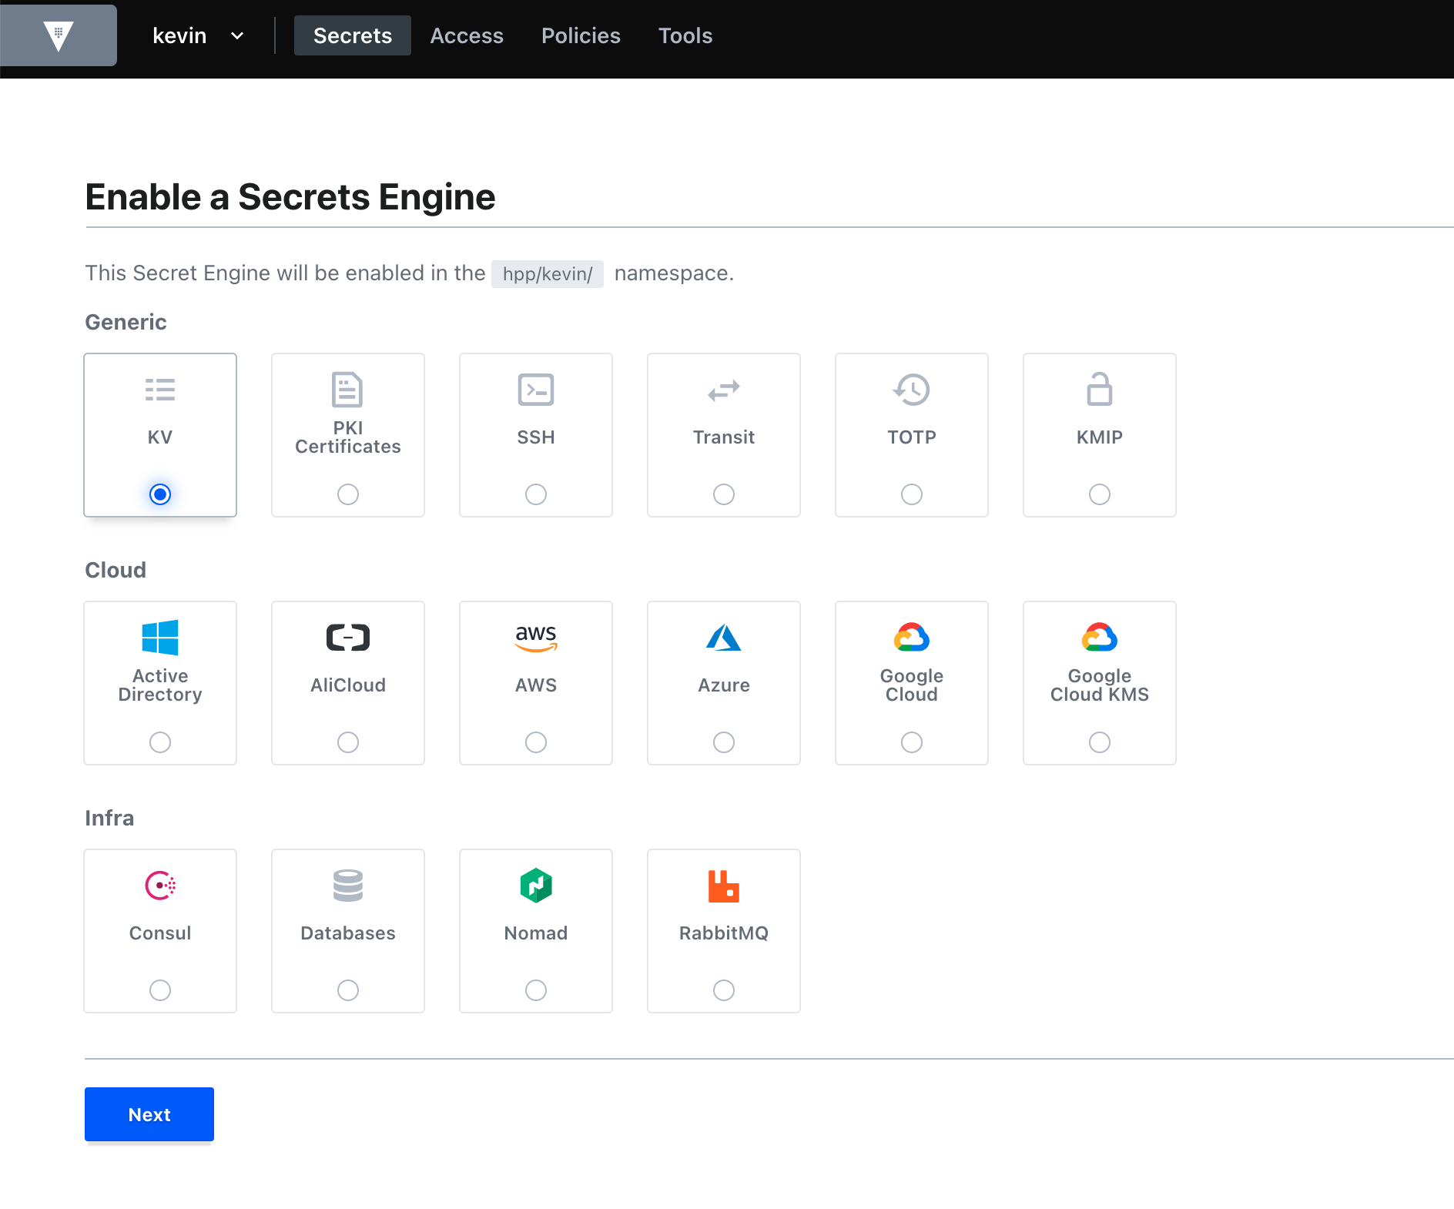Open the Access tab
The width and height of the screenshot is (1454, 1209).
coord(467,35)
